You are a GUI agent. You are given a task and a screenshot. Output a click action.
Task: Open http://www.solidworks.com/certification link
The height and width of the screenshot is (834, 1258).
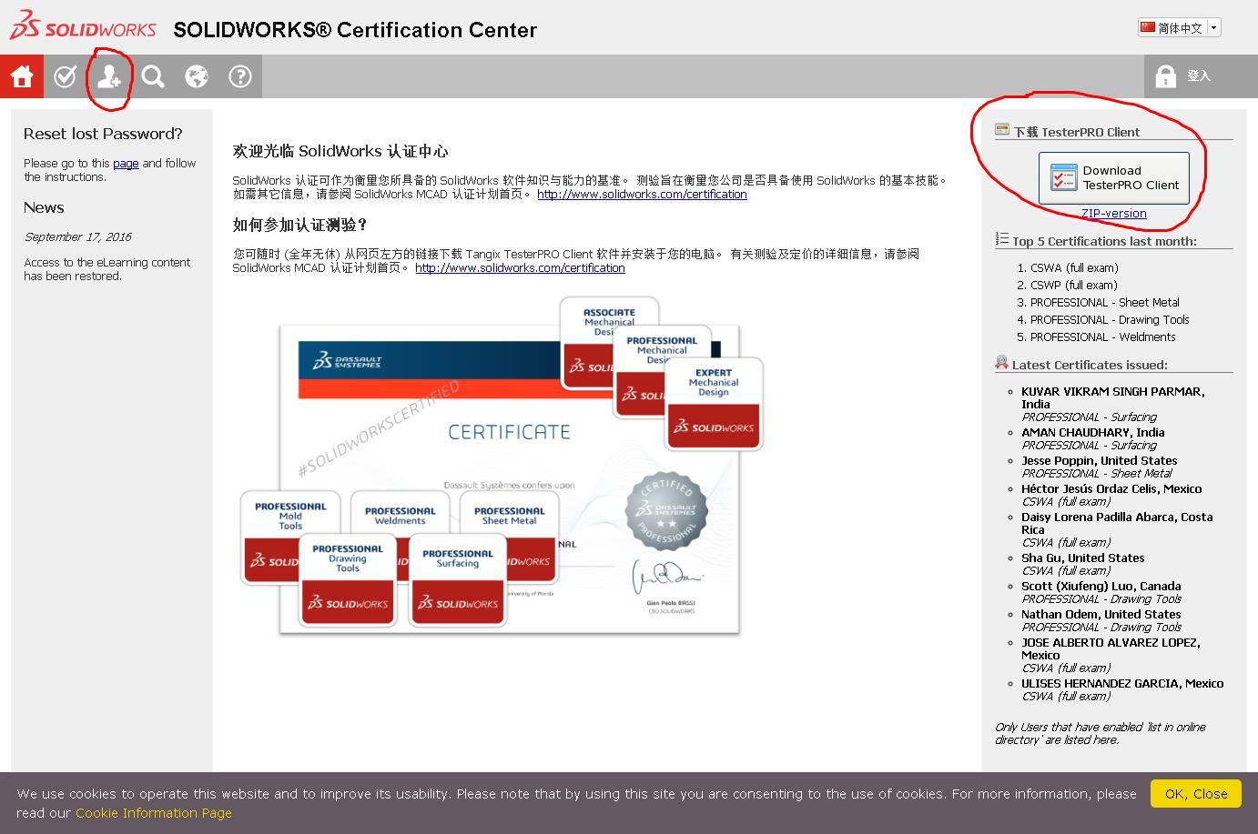click(642, 194)
